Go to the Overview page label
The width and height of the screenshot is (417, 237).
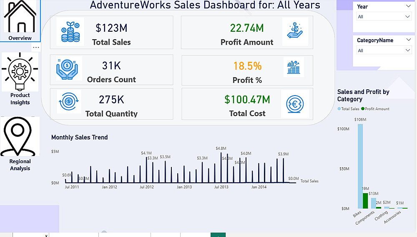tap(20, 38)
